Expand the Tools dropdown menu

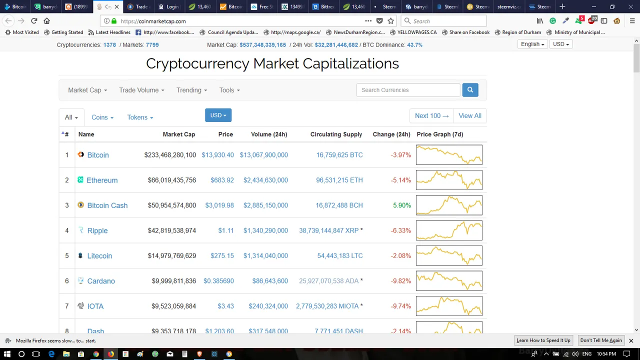coord(229,90)
